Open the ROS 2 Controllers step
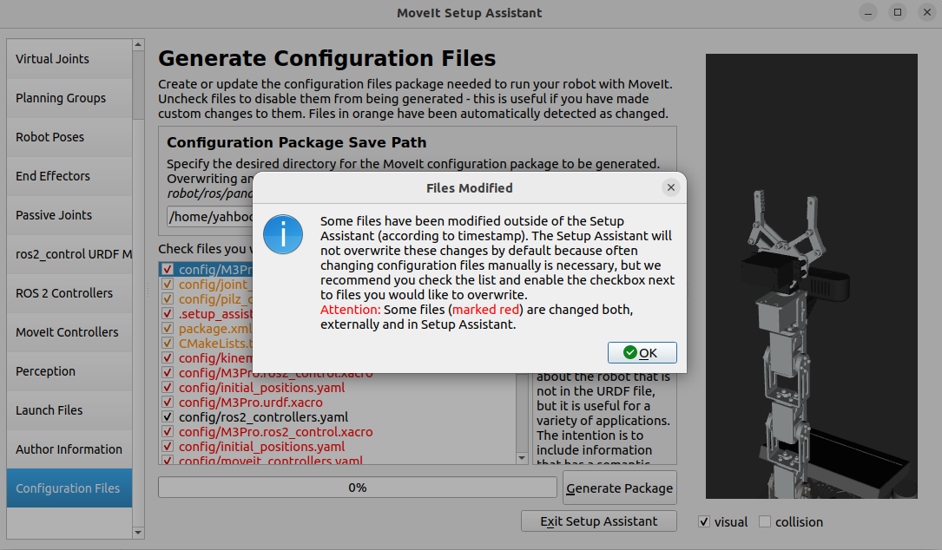 pos(69,293)
